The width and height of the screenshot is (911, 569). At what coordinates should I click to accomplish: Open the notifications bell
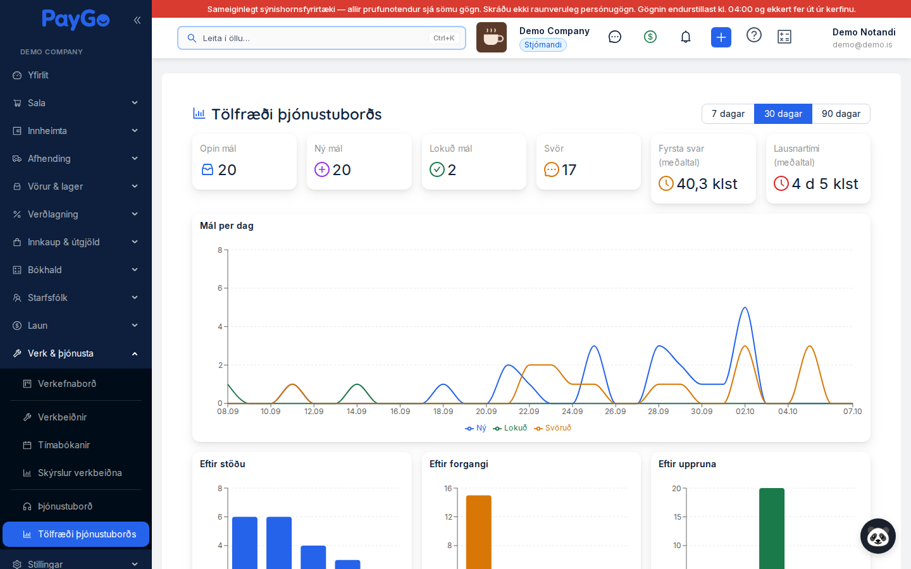(x=686, y=37)
